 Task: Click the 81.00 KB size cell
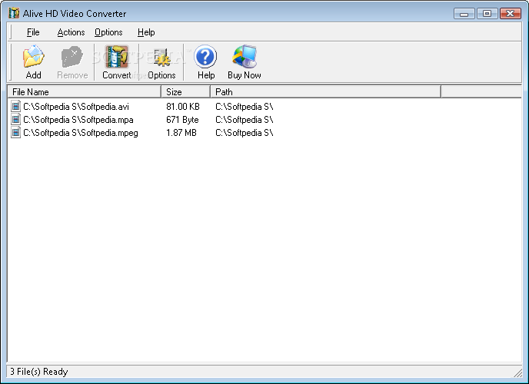(x=183, y=107)
